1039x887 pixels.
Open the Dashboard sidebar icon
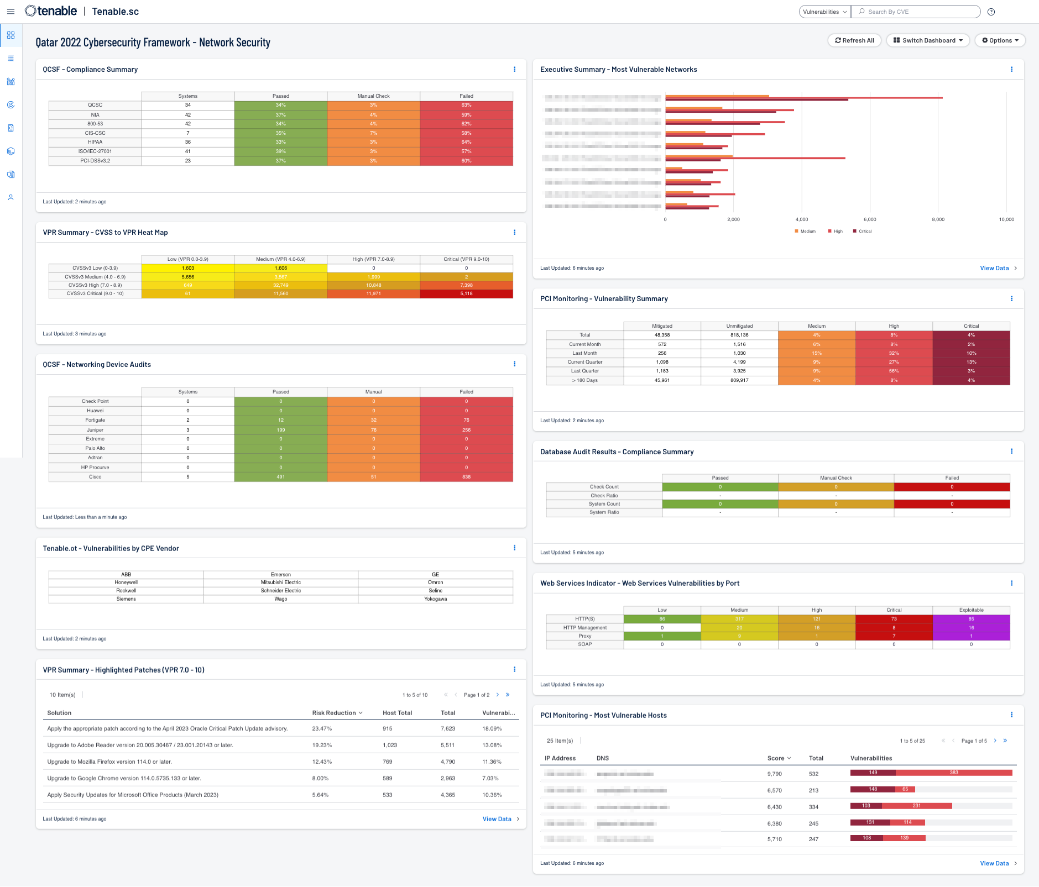click(x=11, y=35)
